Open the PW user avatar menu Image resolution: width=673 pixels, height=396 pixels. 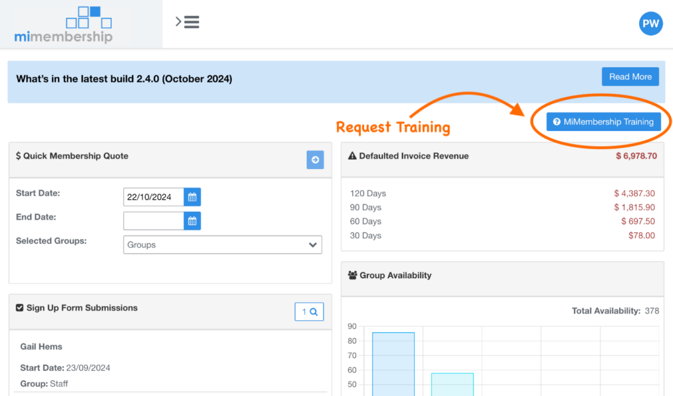pyautogui.click(x=650, y=24)
